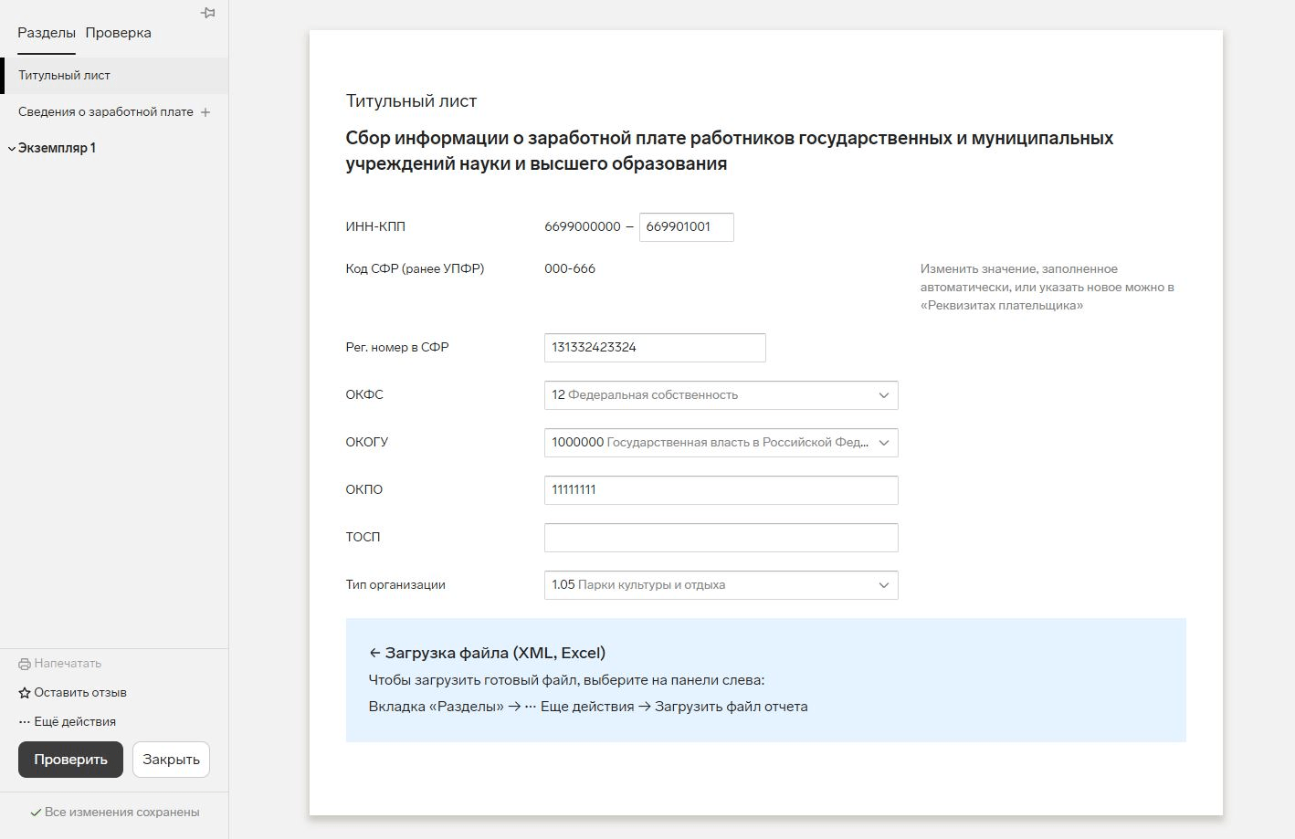1295x839 pixels.
Task: Click the empty ТОСП input field
Action: (721, 538)
